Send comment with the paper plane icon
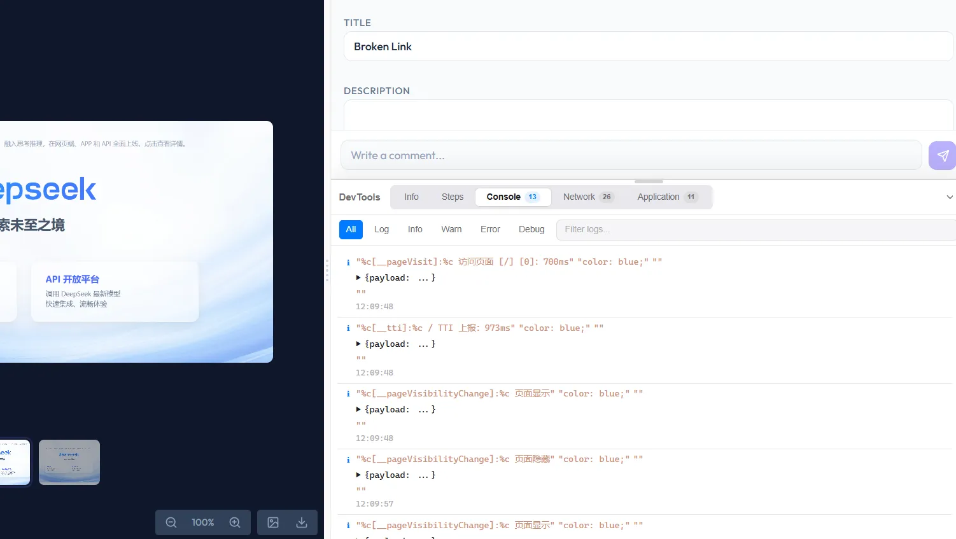Viewport: 956px width, 539px height. click(943, 155)
